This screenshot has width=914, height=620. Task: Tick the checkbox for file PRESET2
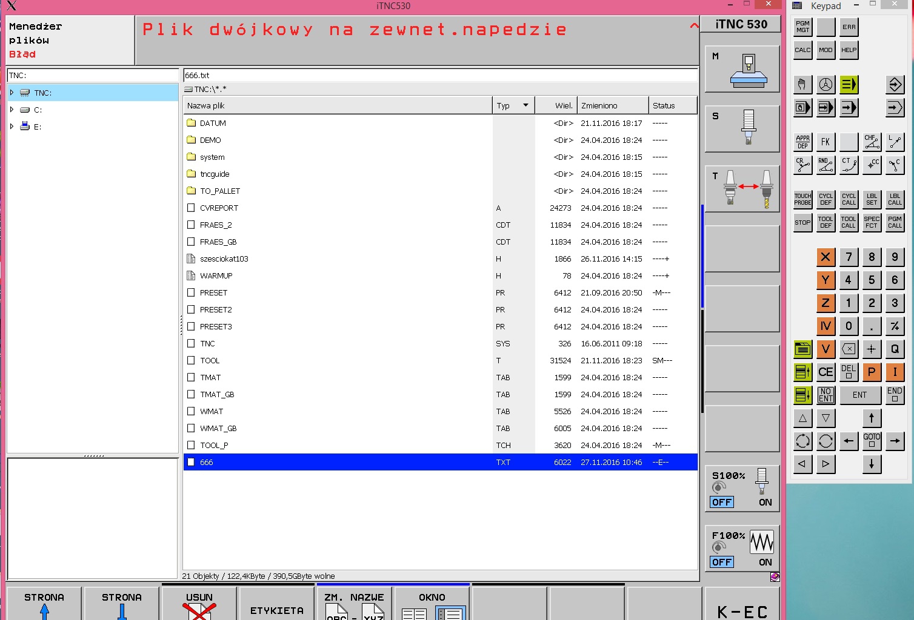coord(191,309)
